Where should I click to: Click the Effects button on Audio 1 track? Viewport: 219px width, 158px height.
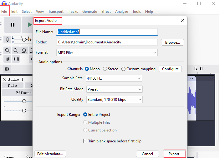(x=17, y=93)
